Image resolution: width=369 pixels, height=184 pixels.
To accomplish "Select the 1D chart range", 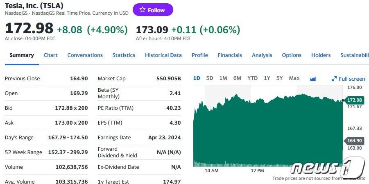I will pyautogui.click(x=197, y=78).
